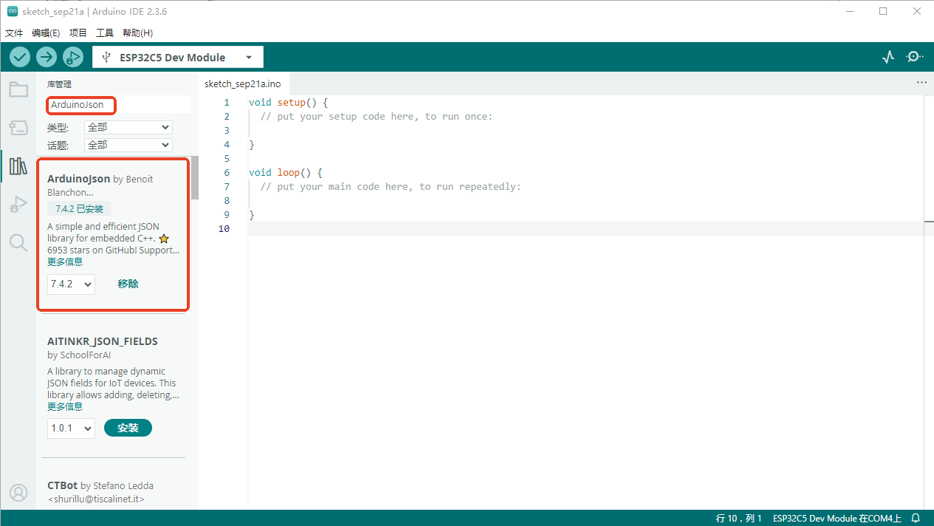Click the library search field containing ArduinoJson
934x526 pixels.
[119, 105]
